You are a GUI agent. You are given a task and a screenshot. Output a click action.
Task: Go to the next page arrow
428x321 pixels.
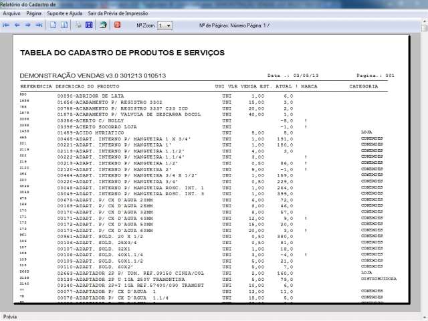28,25
